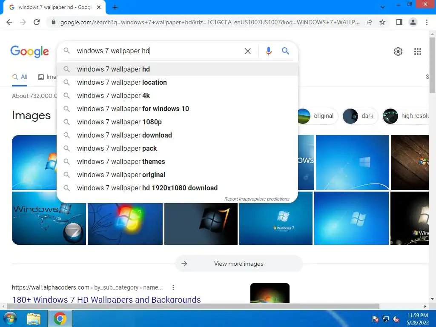Open glowing colorful Windows logo thumbnail
This screenshot has width=436, height=327.
125,224
